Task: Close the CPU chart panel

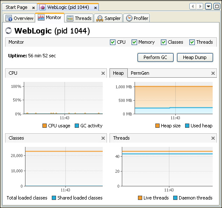Action: (103, 73)
